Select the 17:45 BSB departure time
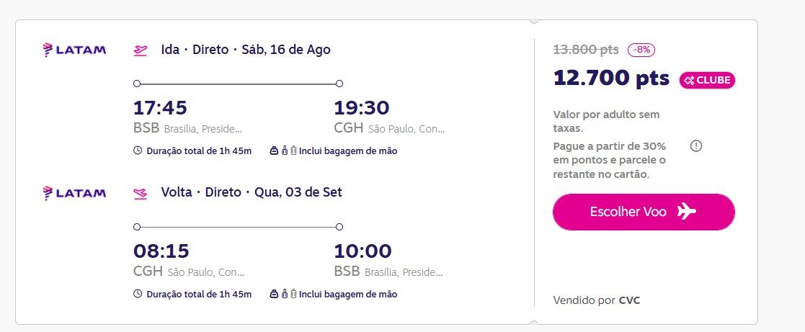This screenshot has height=332, width=805. coord(160,108)
